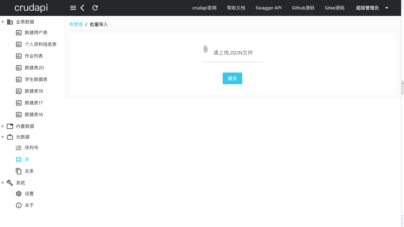
Task: Click the chart icon beside 个人资料信息表
Action: [x=19, y=44]
